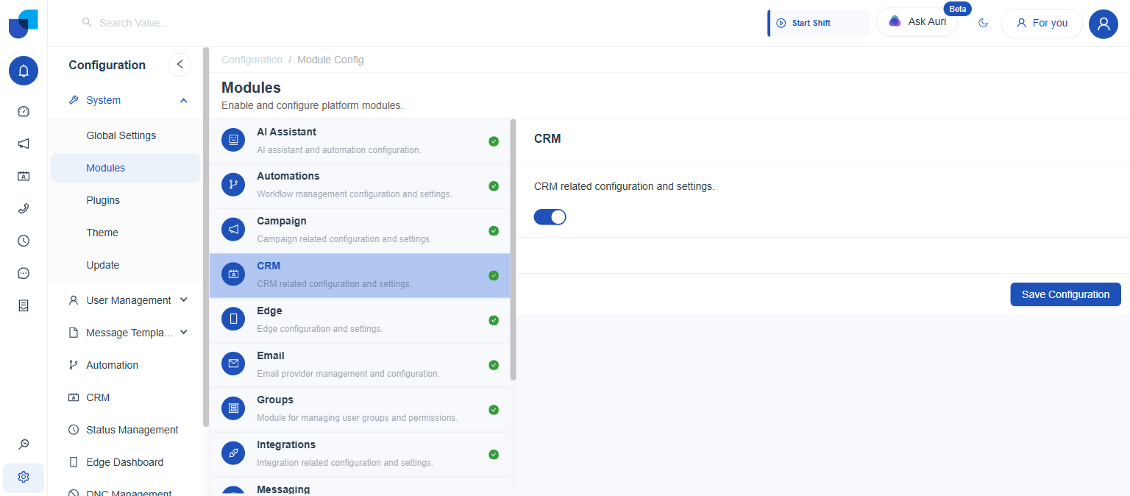Select the Messaging module row
This screenshot has width=1130, height=496.
(360, 487)
